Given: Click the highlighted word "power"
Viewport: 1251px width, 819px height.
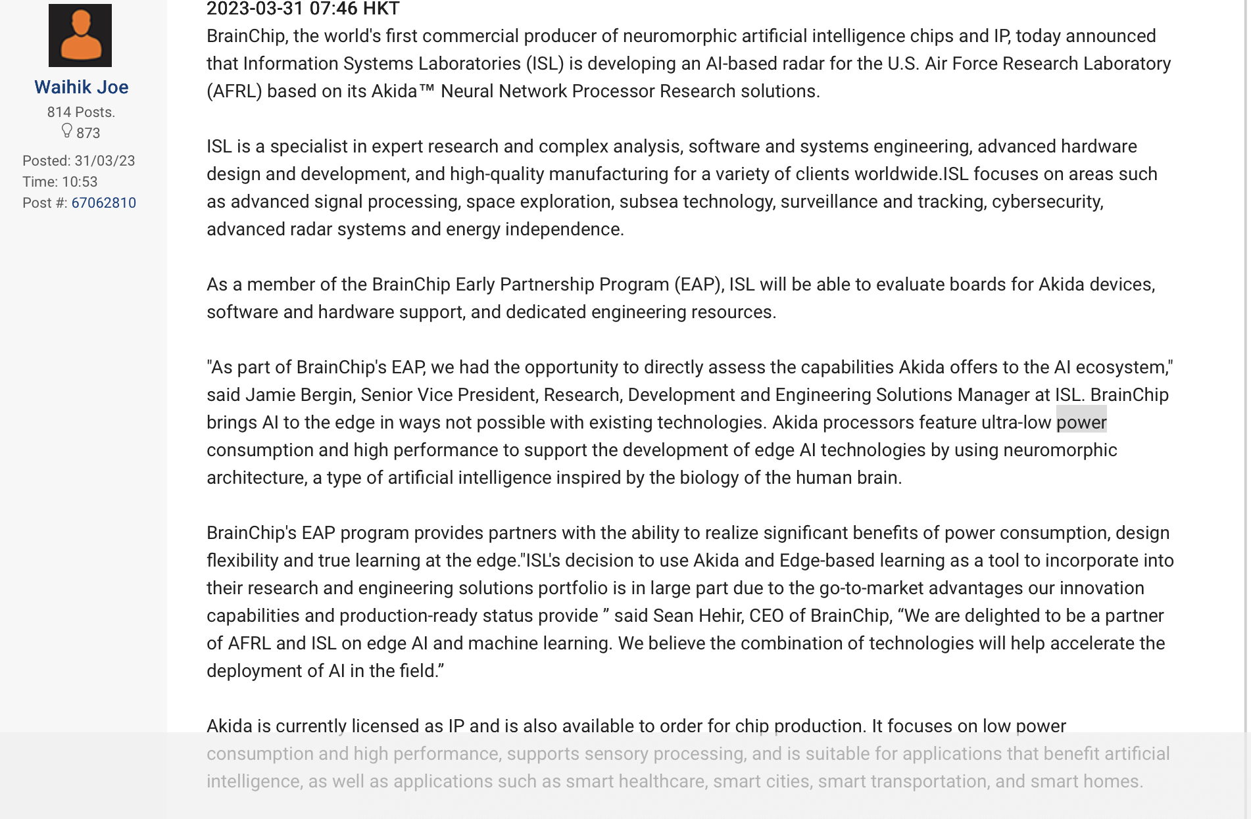Looking at the screenshot, I should (1081, 422).
